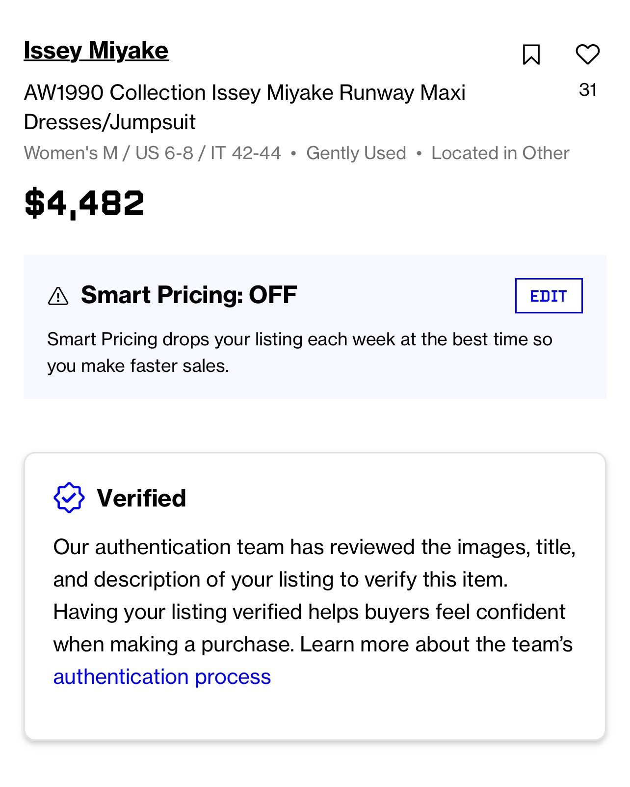
Task: Tap the Located in Other label
Action: pyautogui.click(x=500, y=153)
